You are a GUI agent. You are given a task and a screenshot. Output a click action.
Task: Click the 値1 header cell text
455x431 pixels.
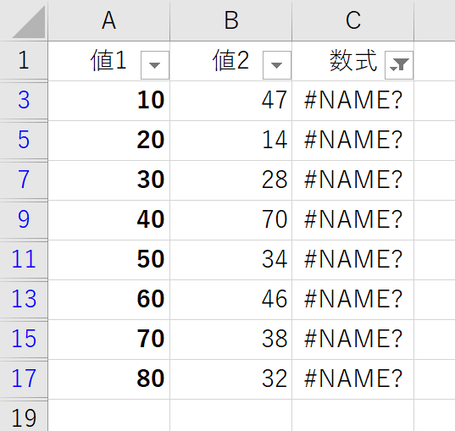tap(108, 60)
